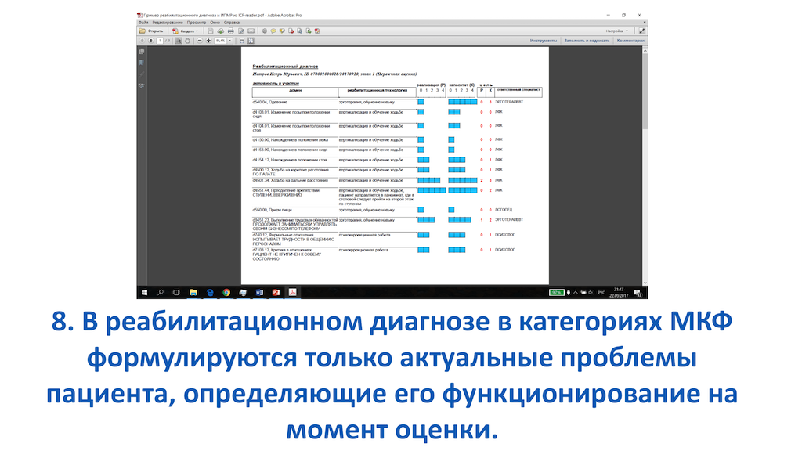Open the Редактирование menu
The width and height of the screenshot is (802, 451).
pos(168,23)
